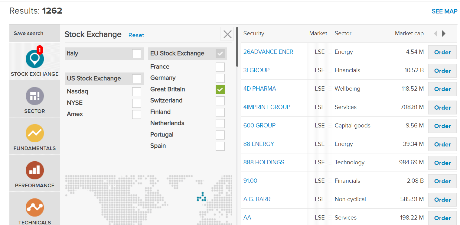Open the 3I GROUP security
460x225 pixels.
(x=256, y=70)
